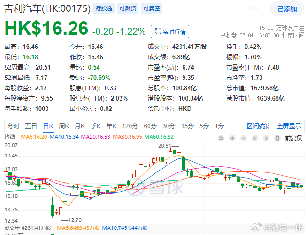Click the 每股净资产: 9.55 entry

point(29,99)
